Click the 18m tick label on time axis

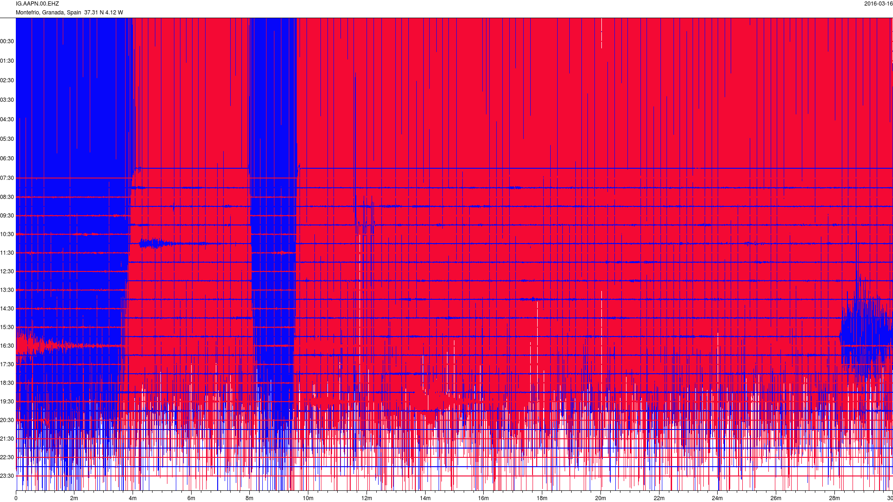542,498
